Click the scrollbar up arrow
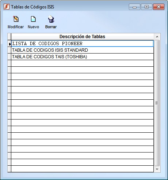 [x=157, y=37]
